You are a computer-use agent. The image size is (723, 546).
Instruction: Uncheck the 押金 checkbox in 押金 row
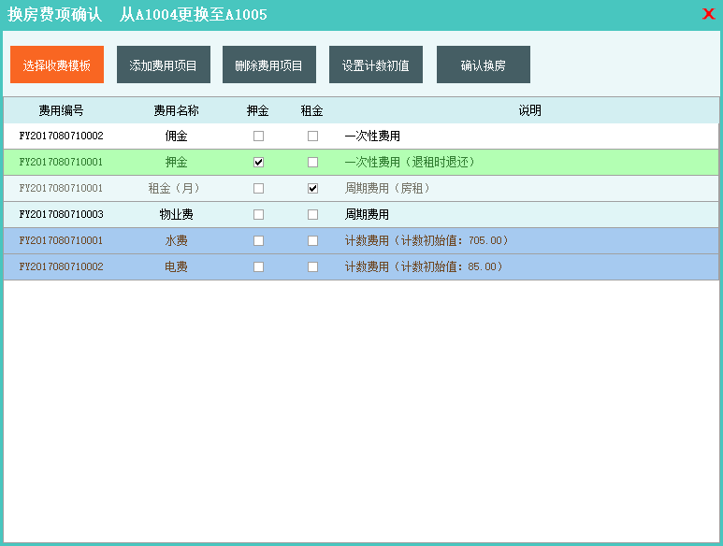tap(258, 163)
